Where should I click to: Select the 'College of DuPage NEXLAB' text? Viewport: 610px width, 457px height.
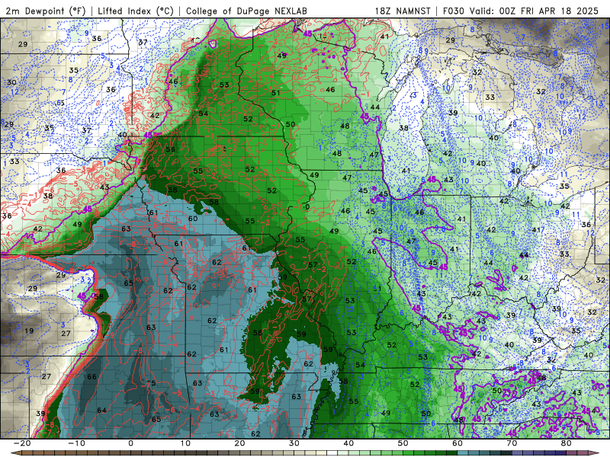[246, 11]
